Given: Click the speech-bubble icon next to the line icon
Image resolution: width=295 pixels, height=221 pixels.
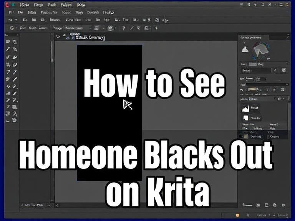Looking at the screenshot, I should point(139,28).
